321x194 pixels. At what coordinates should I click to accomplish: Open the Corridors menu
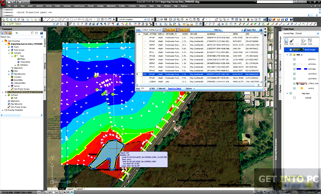(x=132, y=6)
